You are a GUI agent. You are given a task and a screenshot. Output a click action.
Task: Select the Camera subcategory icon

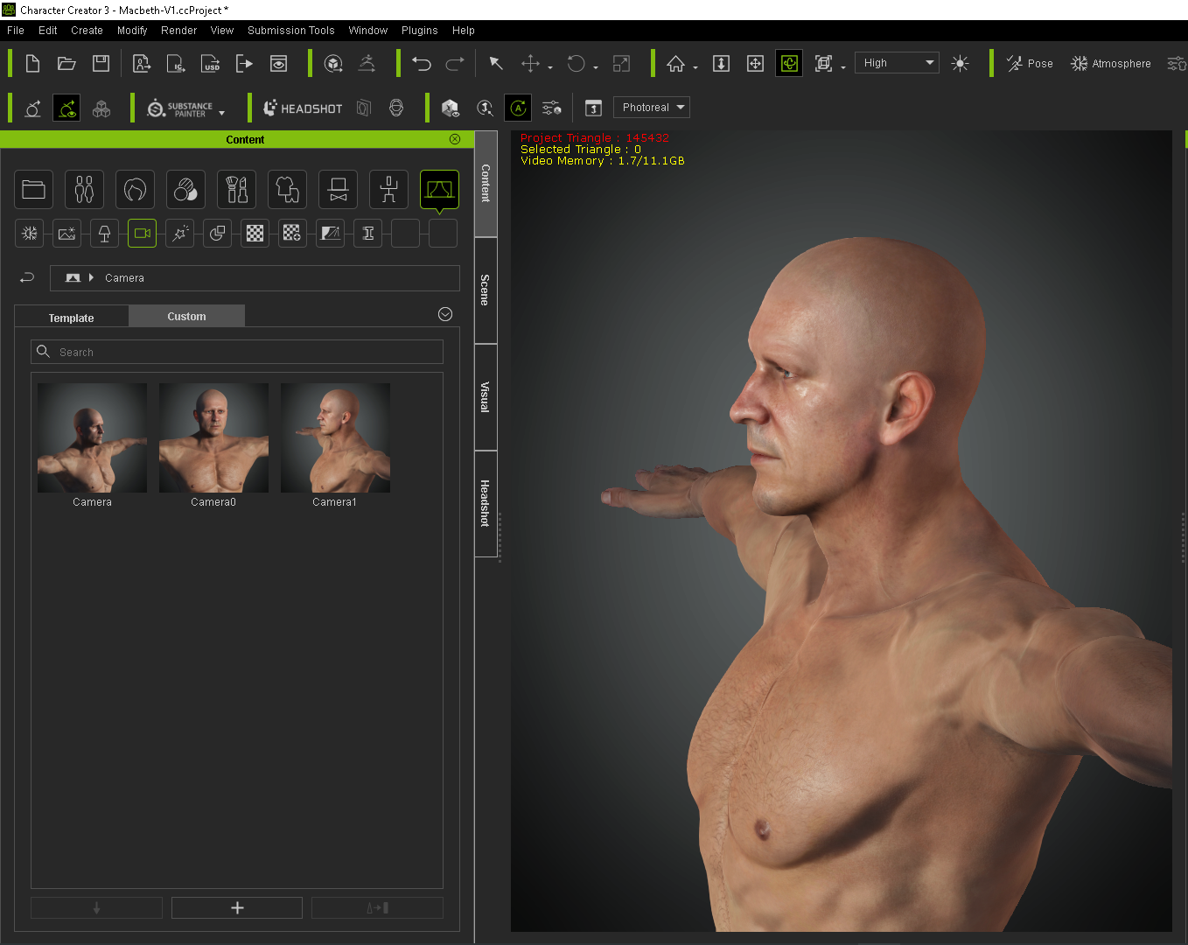142,234
